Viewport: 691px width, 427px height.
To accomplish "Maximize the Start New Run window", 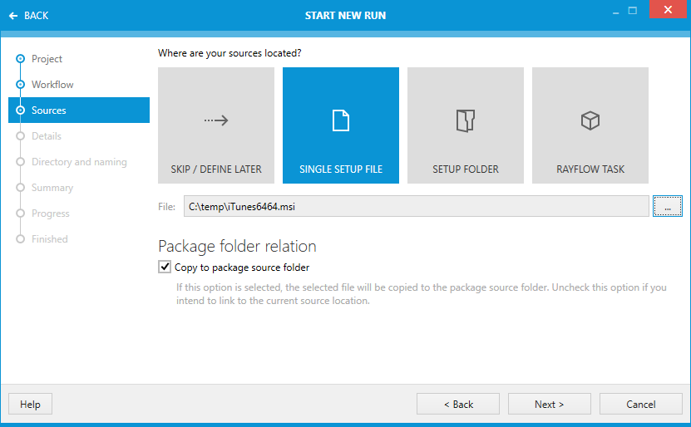I will click(x=632, y=11).
